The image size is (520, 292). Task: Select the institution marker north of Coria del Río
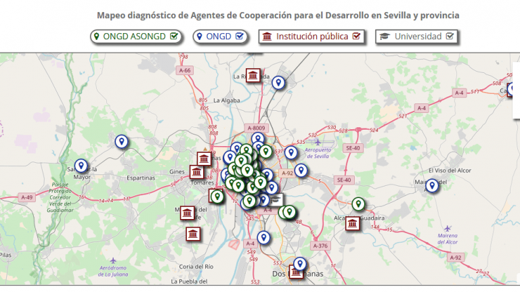193,235
